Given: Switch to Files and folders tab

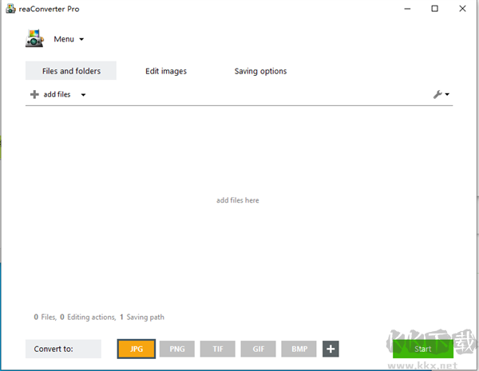Looking at the screenshot, I should [x=71, y=70].
